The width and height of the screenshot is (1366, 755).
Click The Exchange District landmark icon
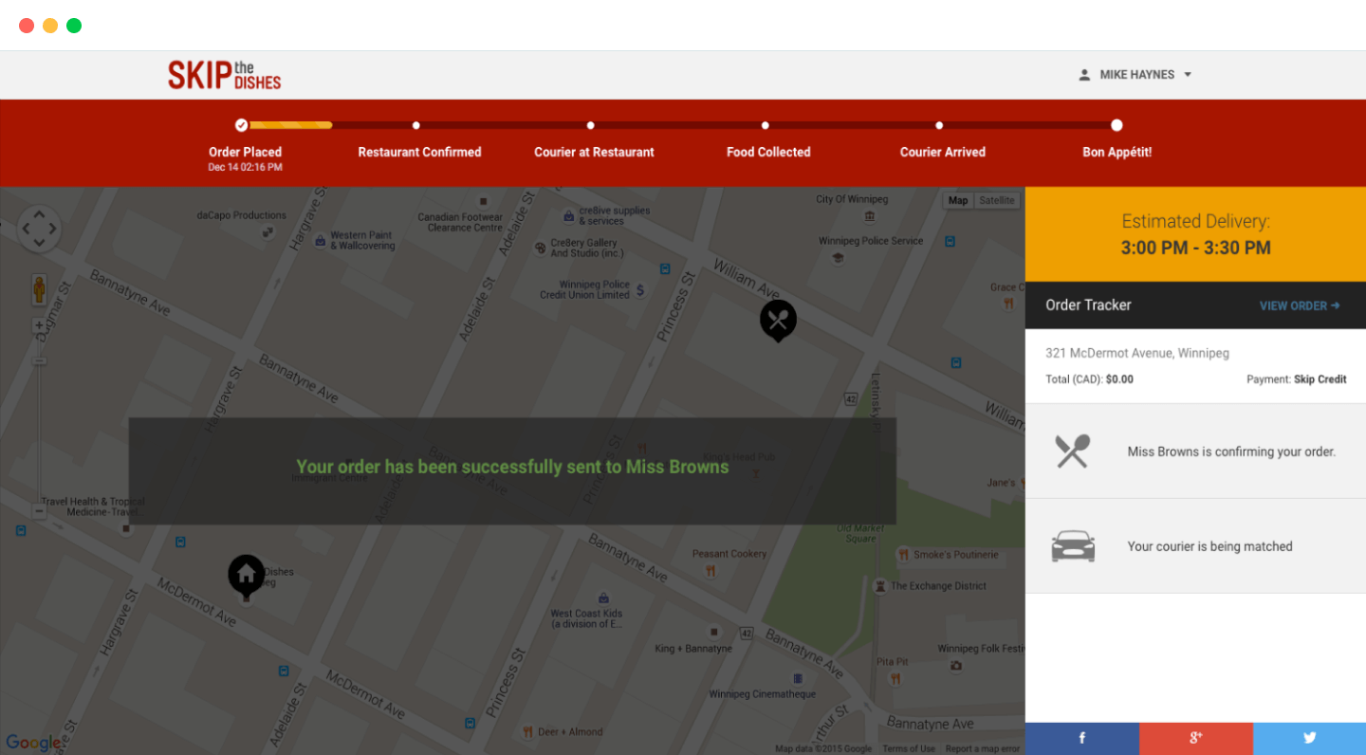[880, 586]
